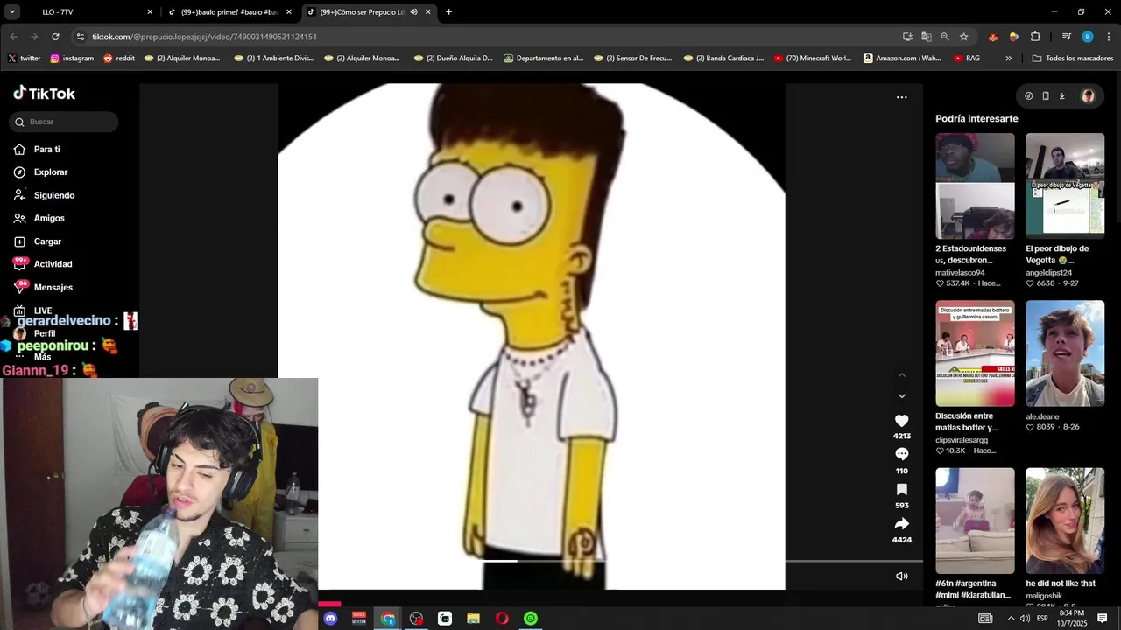The height and width of the screenshot is (630, 1121).
Task: Open the ale.deane profile link
Action: [x=1042, y=417]
